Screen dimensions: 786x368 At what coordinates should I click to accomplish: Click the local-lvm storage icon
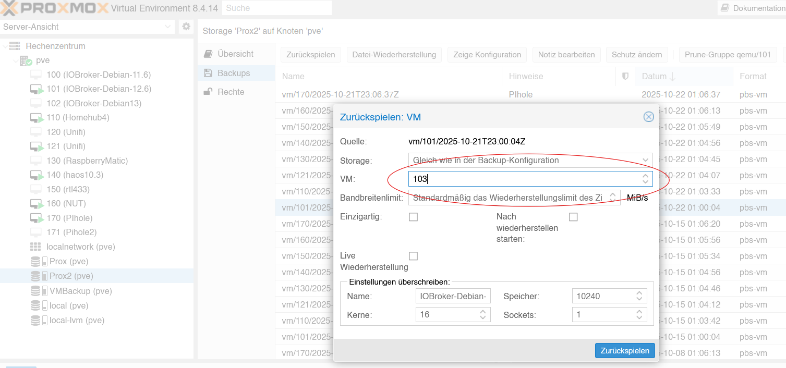[35, 320]
